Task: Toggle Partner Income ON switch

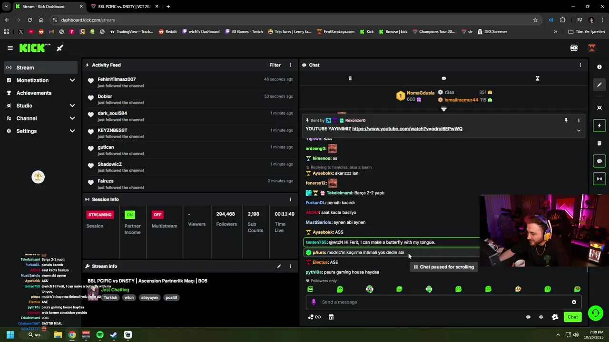Action: 130,215
